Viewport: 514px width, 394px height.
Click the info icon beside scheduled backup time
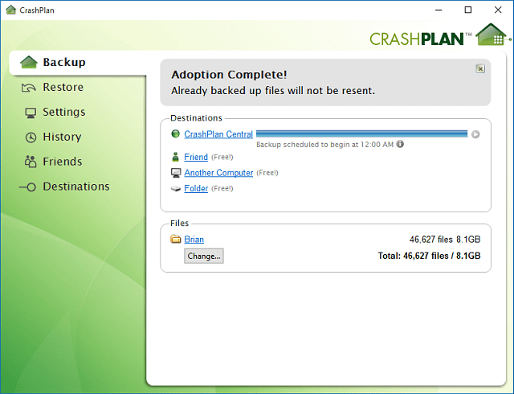point(400,144)
